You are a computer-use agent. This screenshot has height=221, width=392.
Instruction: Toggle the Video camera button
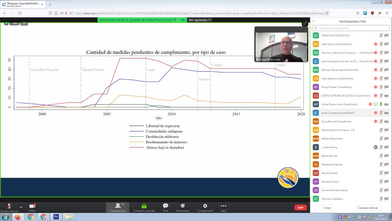point(32,207)
